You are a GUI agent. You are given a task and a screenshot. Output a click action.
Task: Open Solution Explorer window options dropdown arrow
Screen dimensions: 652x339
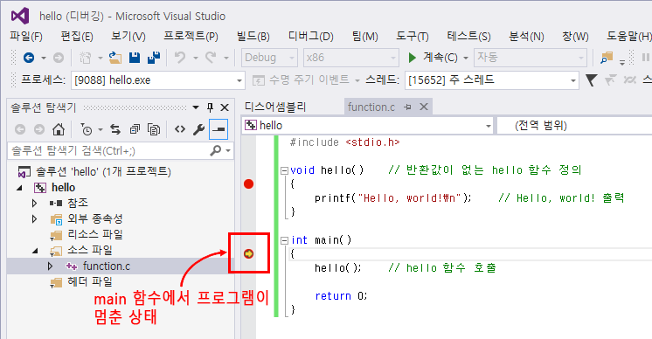click(196, 107)
